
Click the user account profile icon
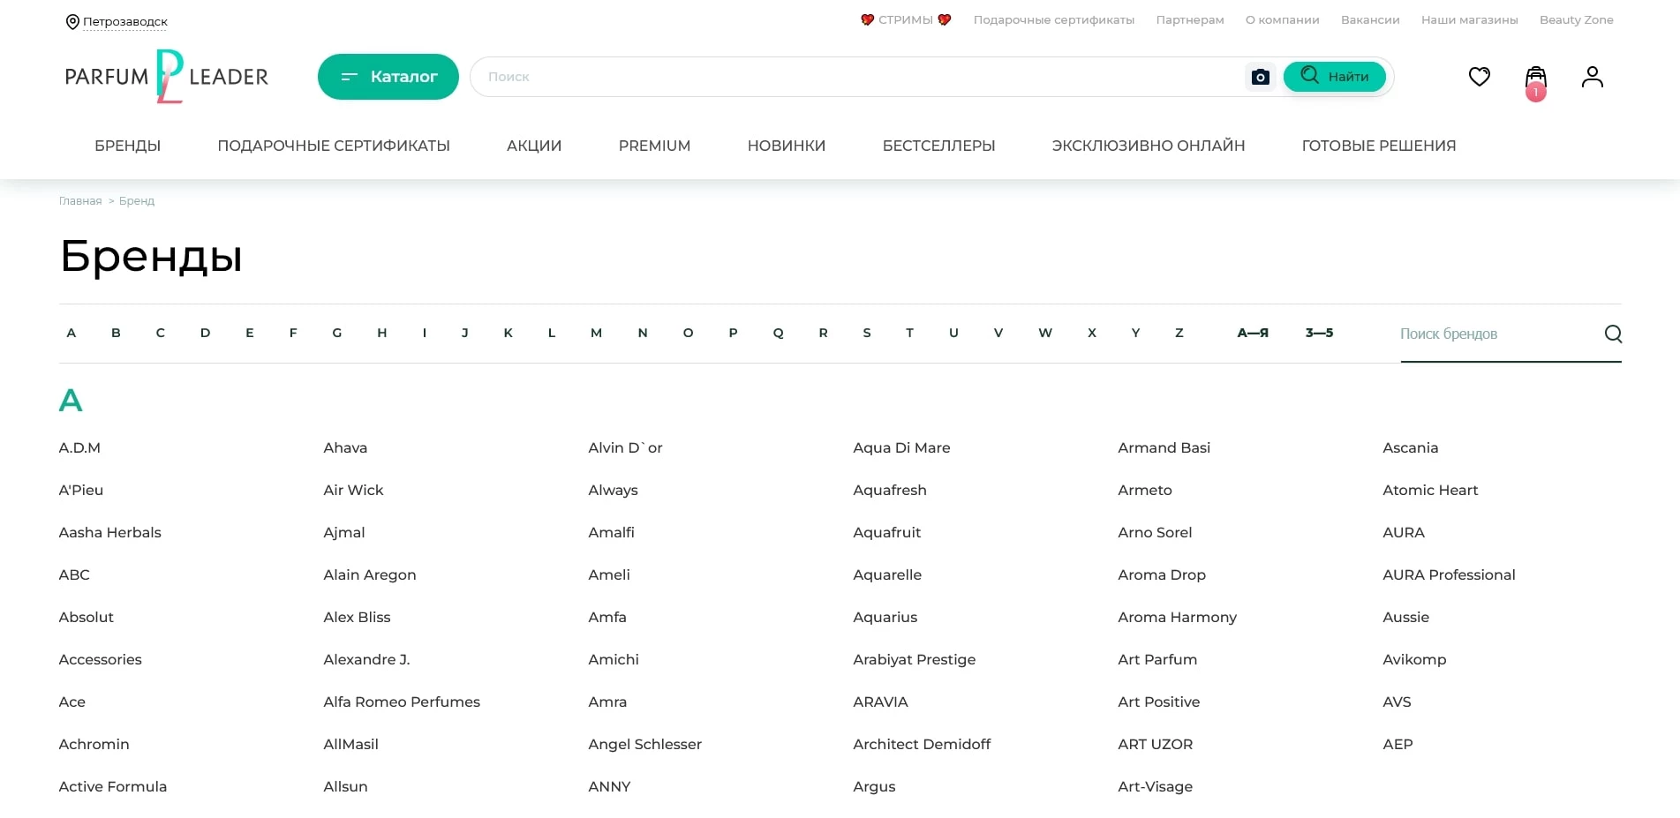1592,77
